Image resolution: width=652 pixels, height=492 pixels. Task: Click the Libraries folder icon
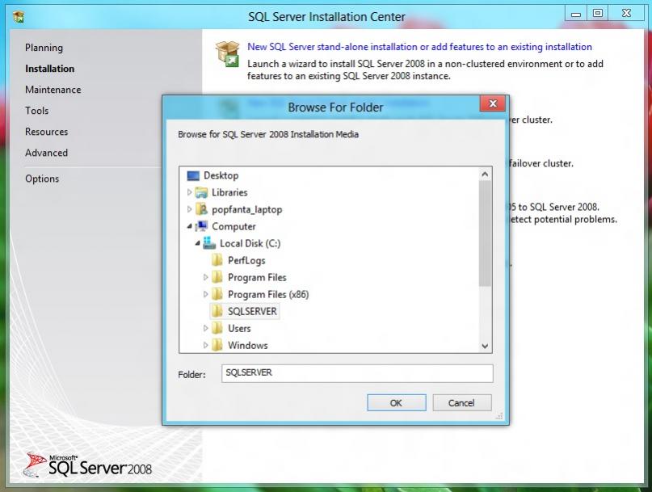[202, 192]
